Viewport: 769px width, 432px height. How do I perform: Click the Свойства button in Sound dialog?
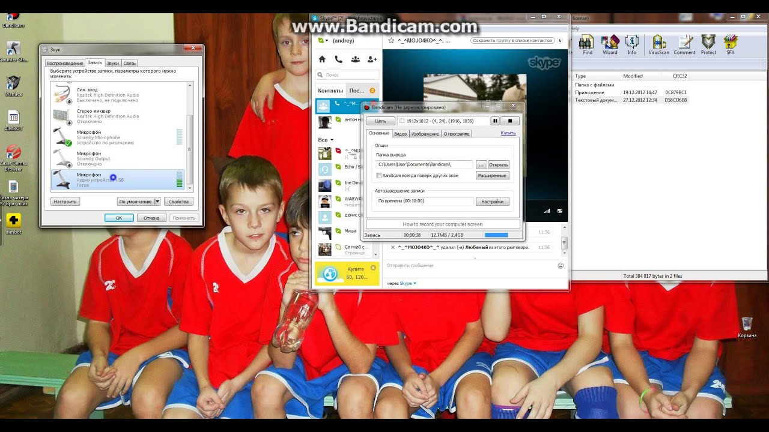[179, 202]
